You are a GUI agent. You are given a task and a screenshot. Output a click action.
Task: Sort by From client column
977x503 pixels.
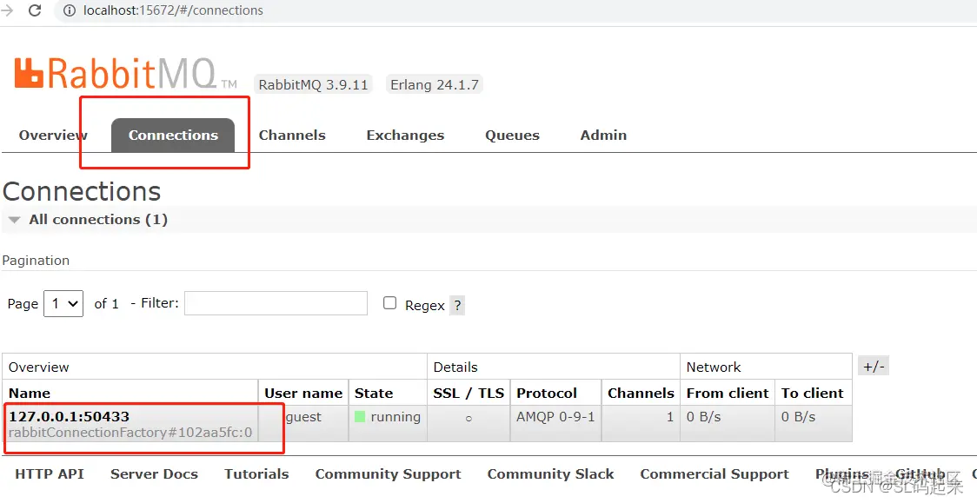click(x=728, y=393)
